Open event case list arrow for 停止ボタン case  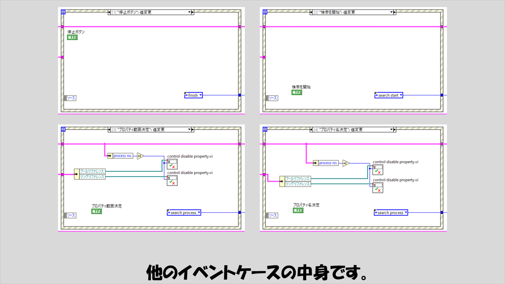pos(189,12)
